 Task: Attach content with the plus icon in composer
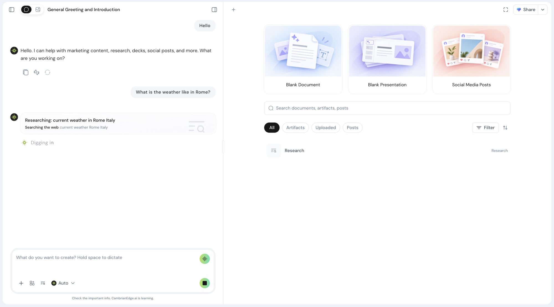(x=21, y=283)
